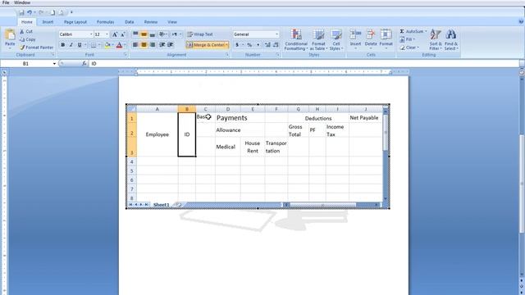Toggle Bold formatting
Screen dimensions: 525x295
tap(62, 45)
